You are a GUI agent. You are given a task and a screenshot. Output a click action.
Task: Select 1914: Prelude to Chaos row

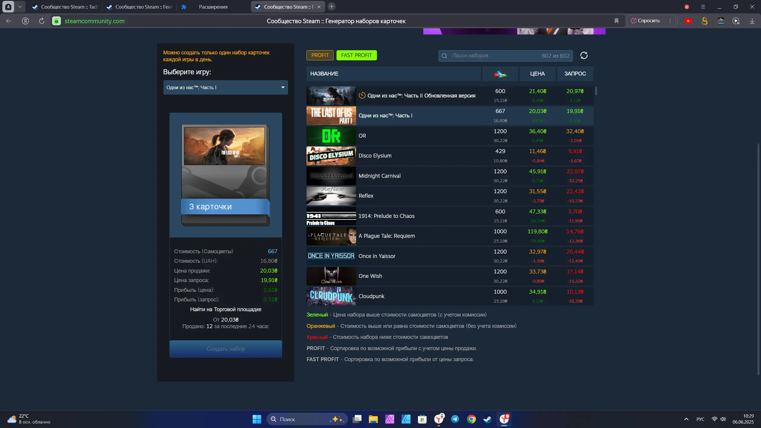(x=450, y=216)
